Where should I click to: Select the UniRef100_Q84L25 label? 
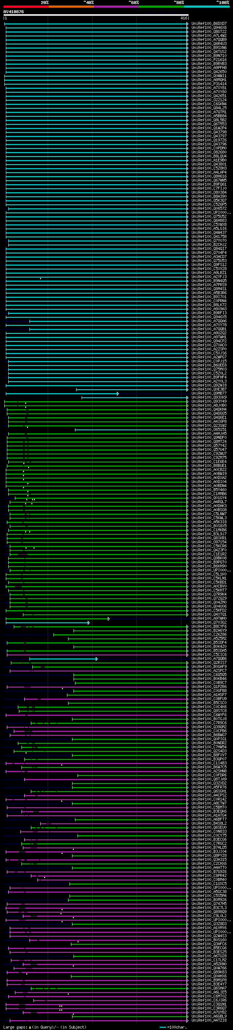(209, 108)
